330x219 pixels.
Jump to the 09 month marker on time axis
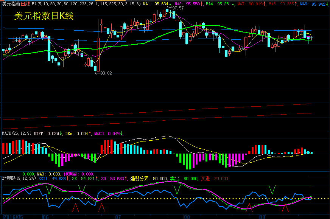tap(262, 217)
